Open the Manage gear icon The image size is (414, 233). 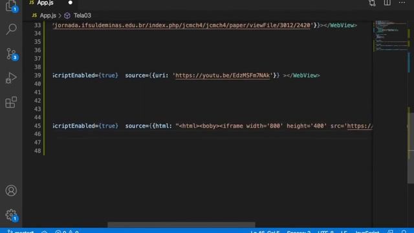(x=12, y=215)
